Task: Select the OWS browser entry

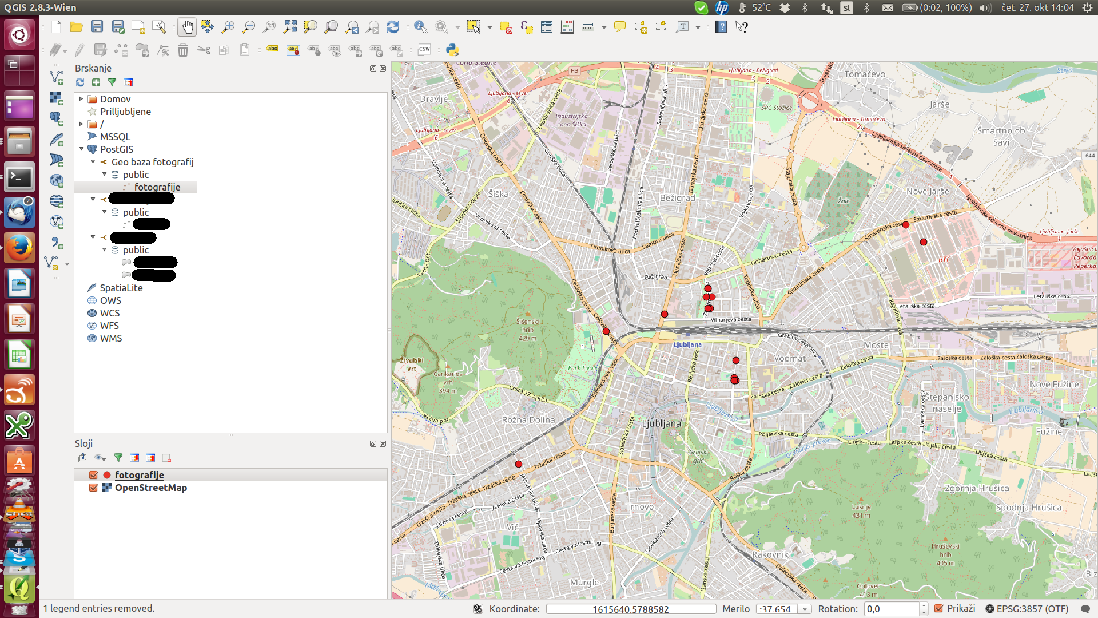Action: (x=110, y=300)
